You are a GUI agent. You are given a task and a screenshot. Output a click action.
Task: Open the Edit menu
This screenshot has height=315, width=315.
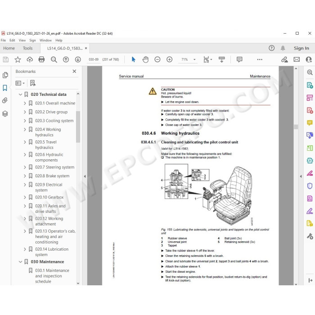(12, 40)
